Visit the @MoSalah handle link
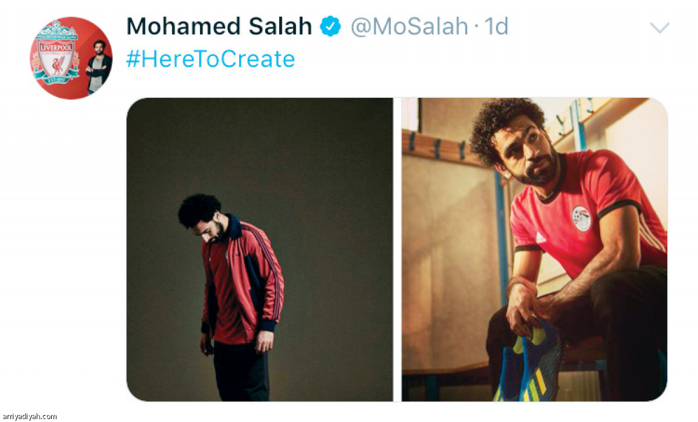This screenshot has width=698, height=422. click(409, 26)
